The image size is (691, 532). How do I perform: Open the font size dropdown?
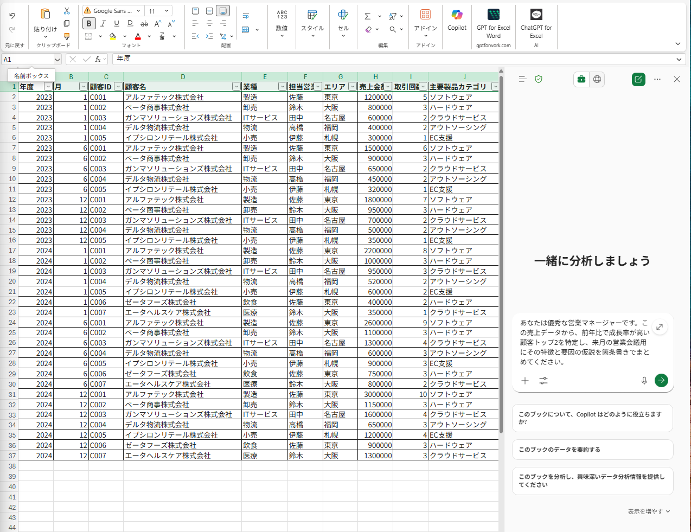point(167,11)
